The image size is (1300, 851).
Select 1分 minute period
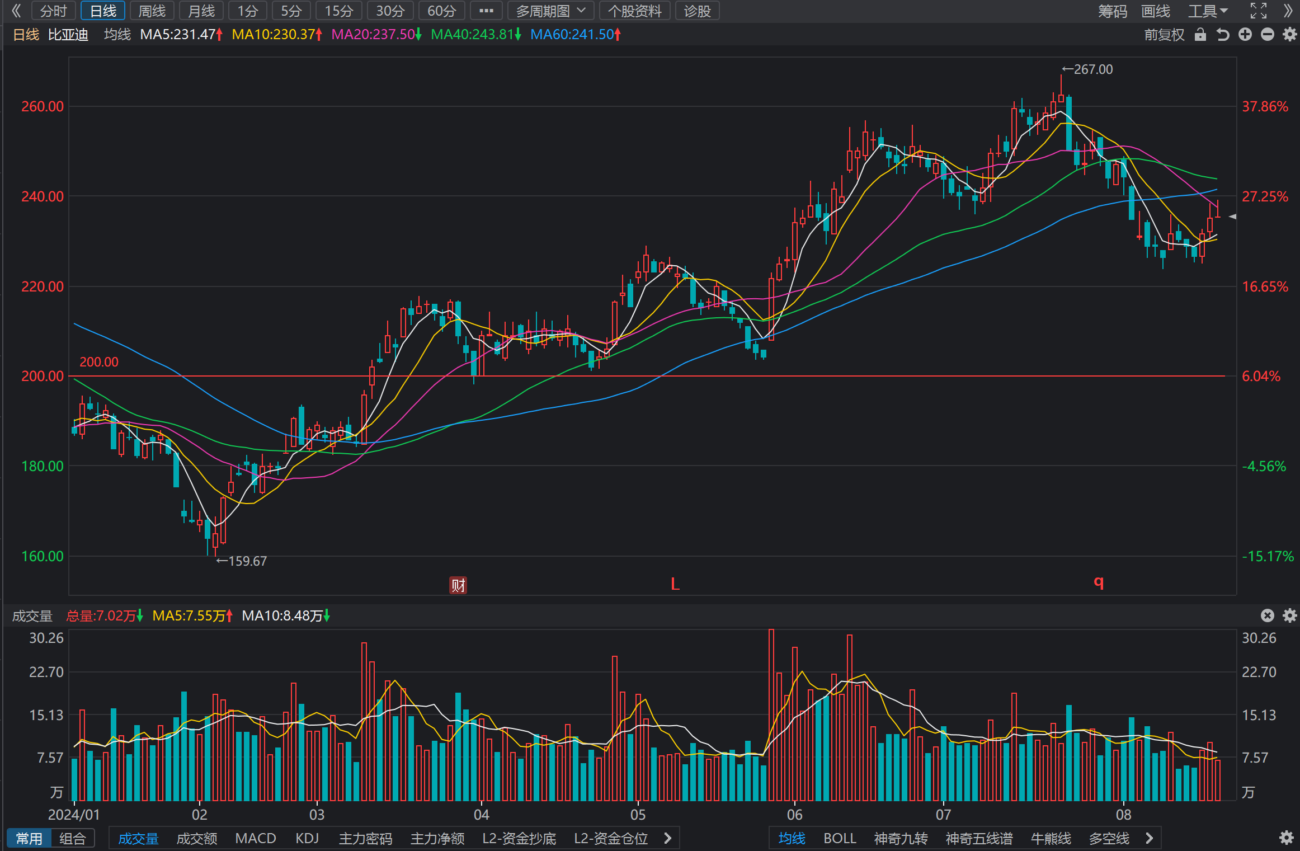click(248, 11)
